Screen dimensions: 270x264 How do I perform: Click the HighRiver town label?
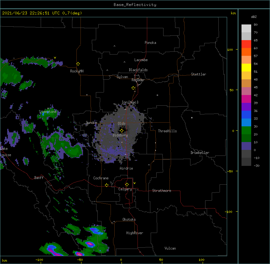[x=135, y=233]
